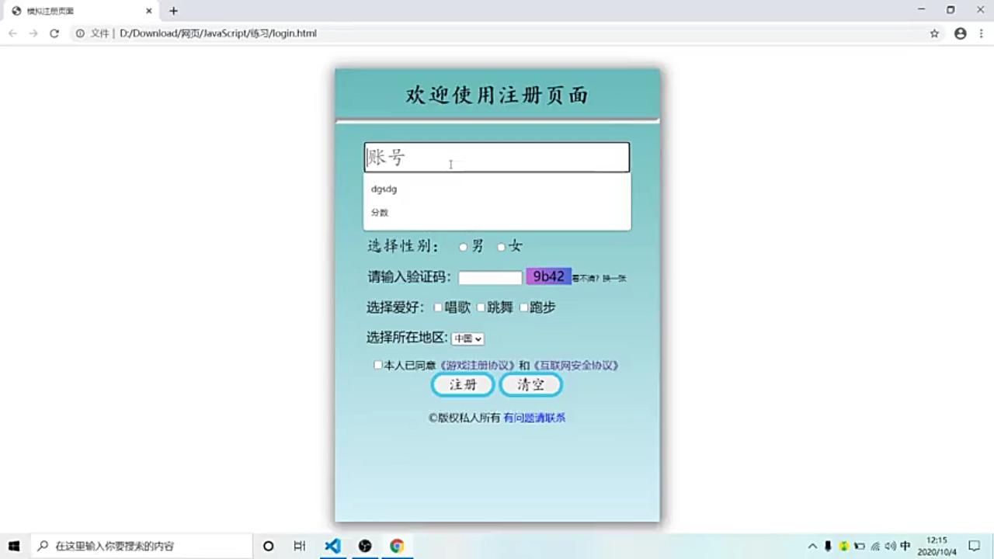Click the 选择所在地区 label
Viewport: 994px width, 559px height.
coord(408,338)
